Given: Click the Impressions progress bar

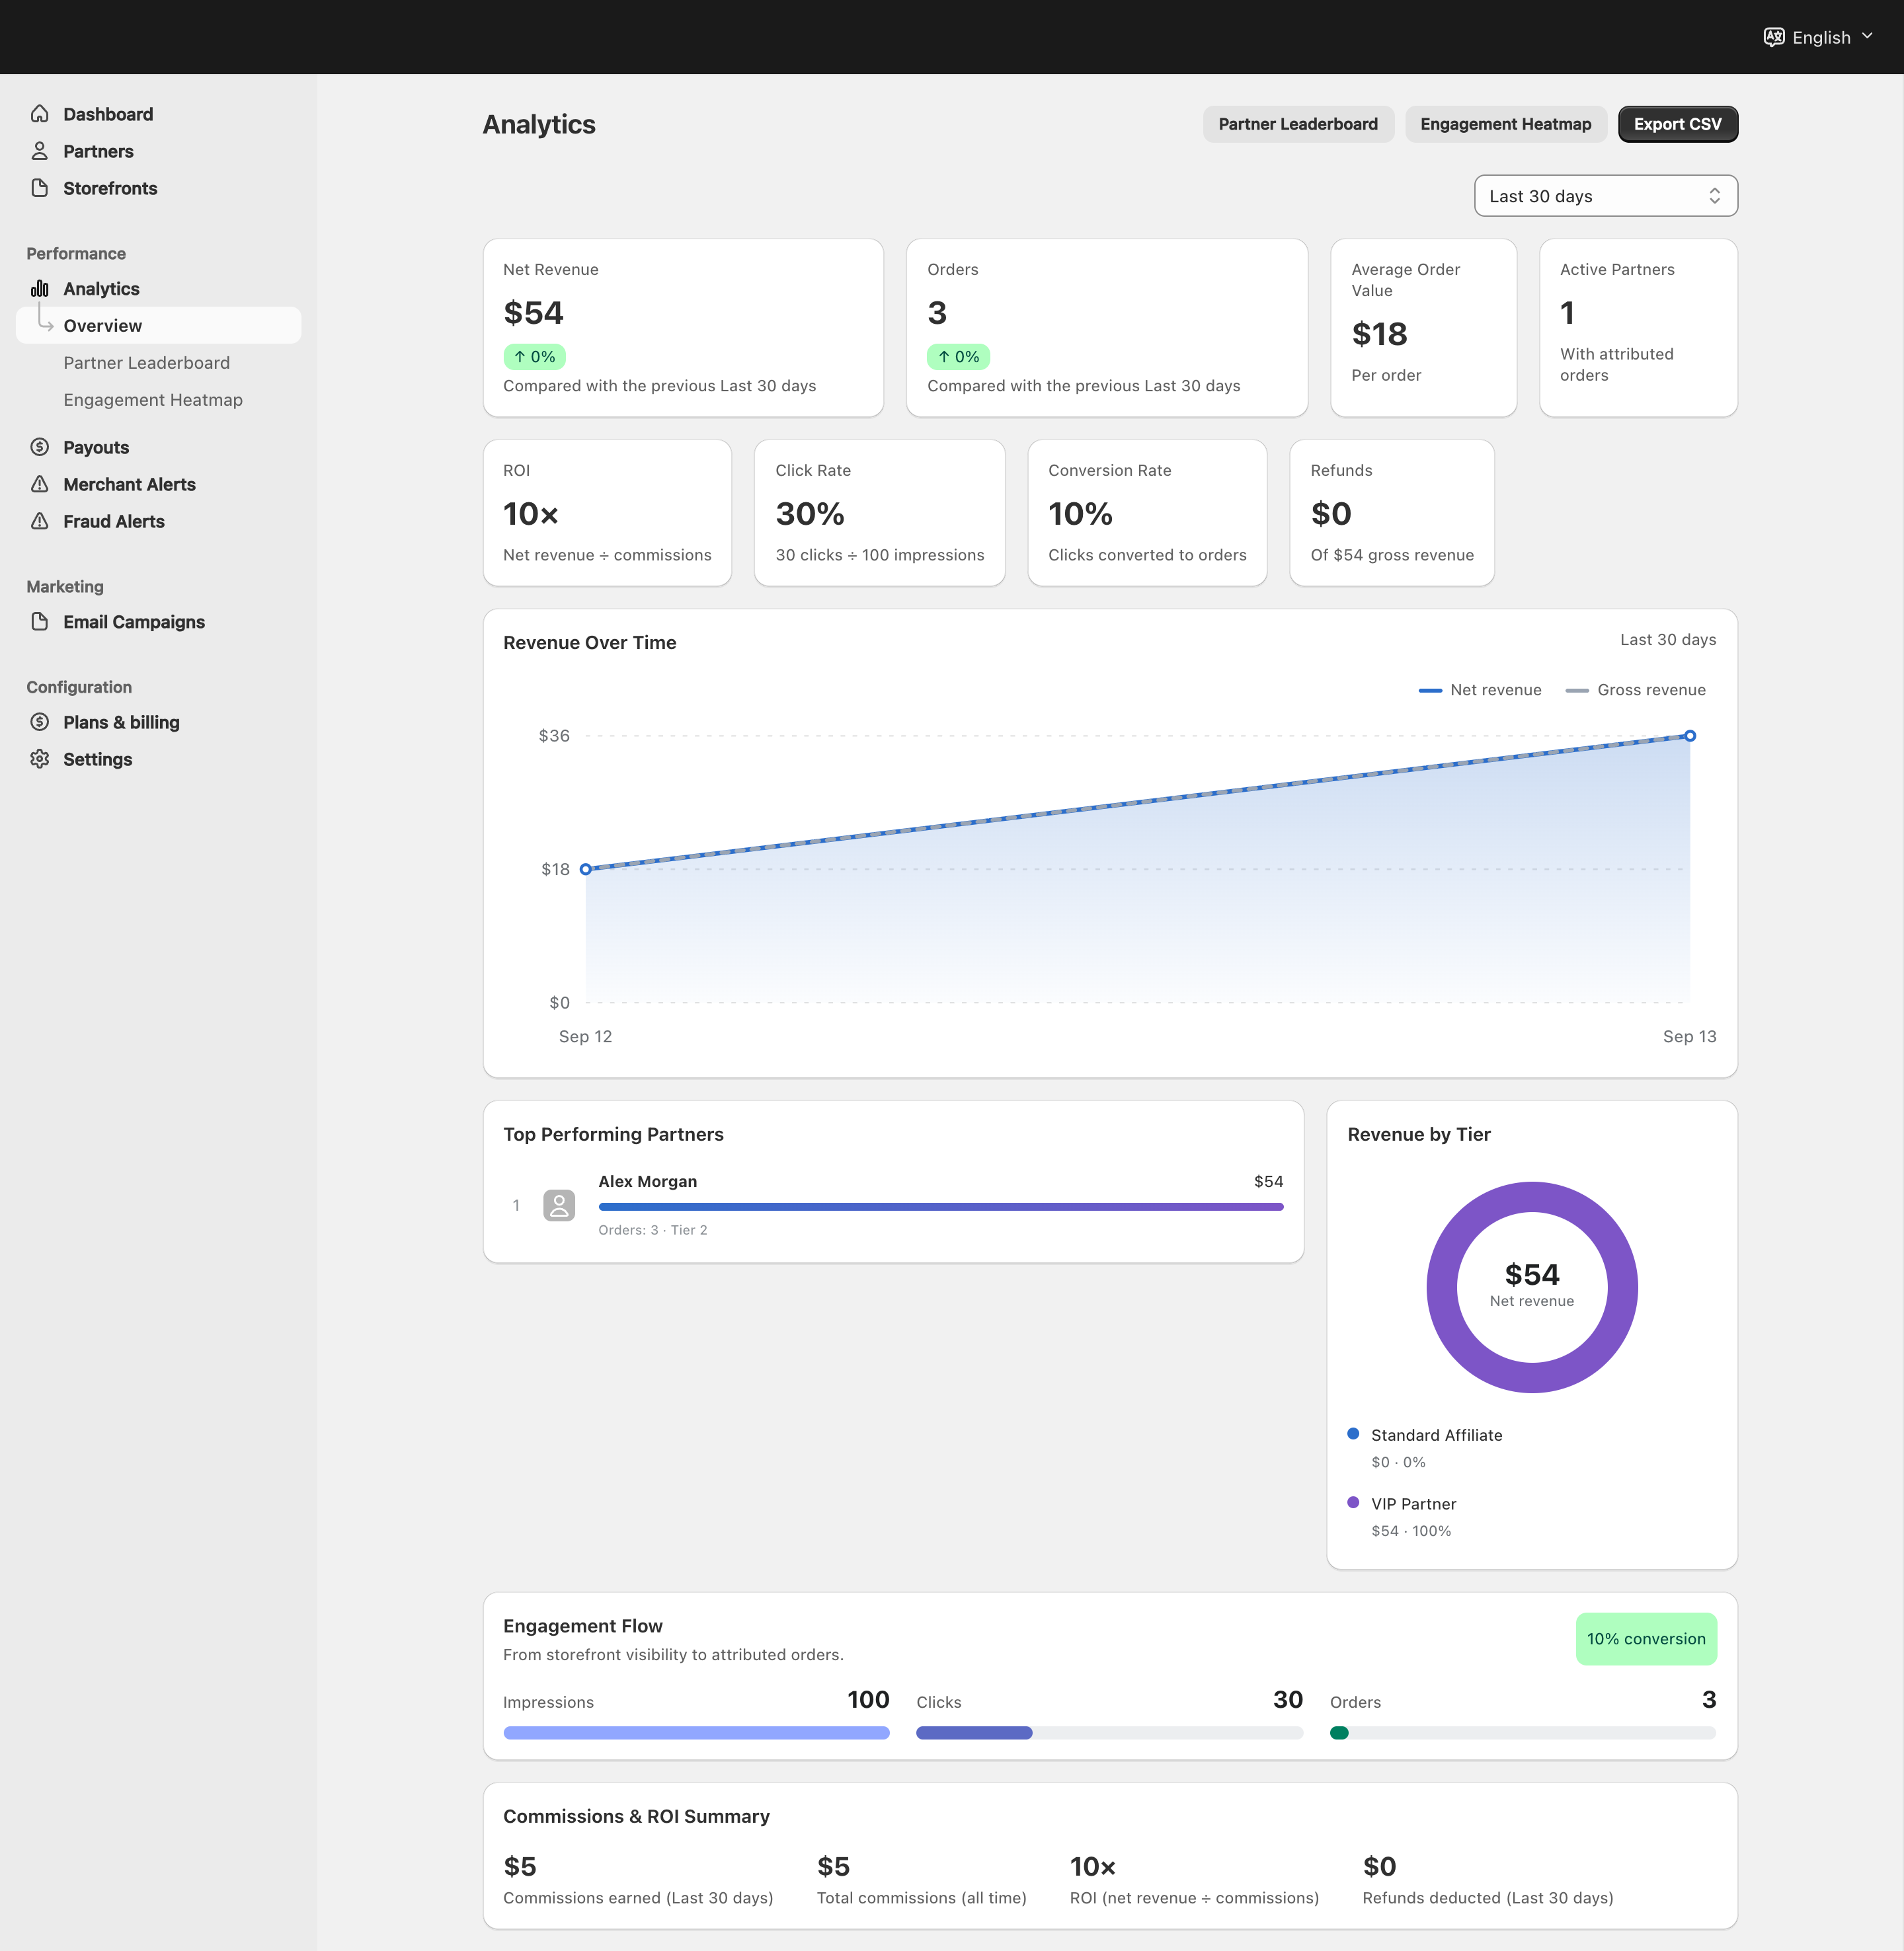Looking at the screenshot, I should click(696, 1733).
